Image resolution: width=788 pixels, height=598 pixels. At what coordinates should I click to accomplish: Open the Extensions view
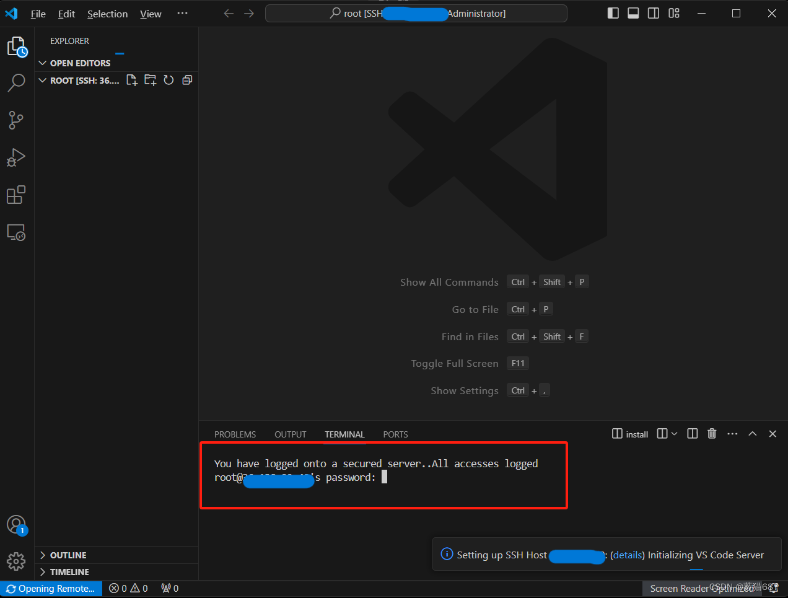pyautogui.click(x=17, y=195)
